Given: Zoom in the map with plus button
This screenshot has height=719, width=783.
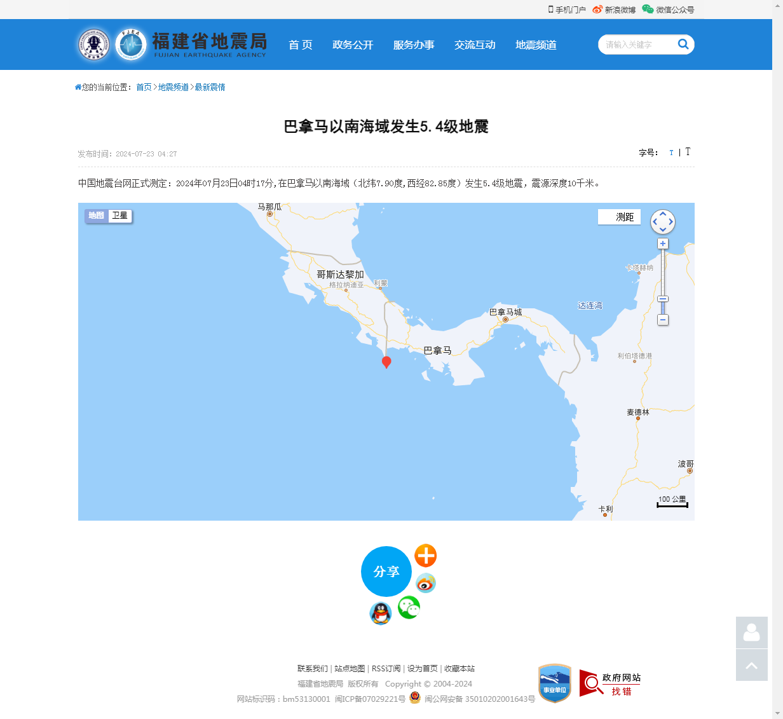Looking at the screenshot, I should point(663,243).
